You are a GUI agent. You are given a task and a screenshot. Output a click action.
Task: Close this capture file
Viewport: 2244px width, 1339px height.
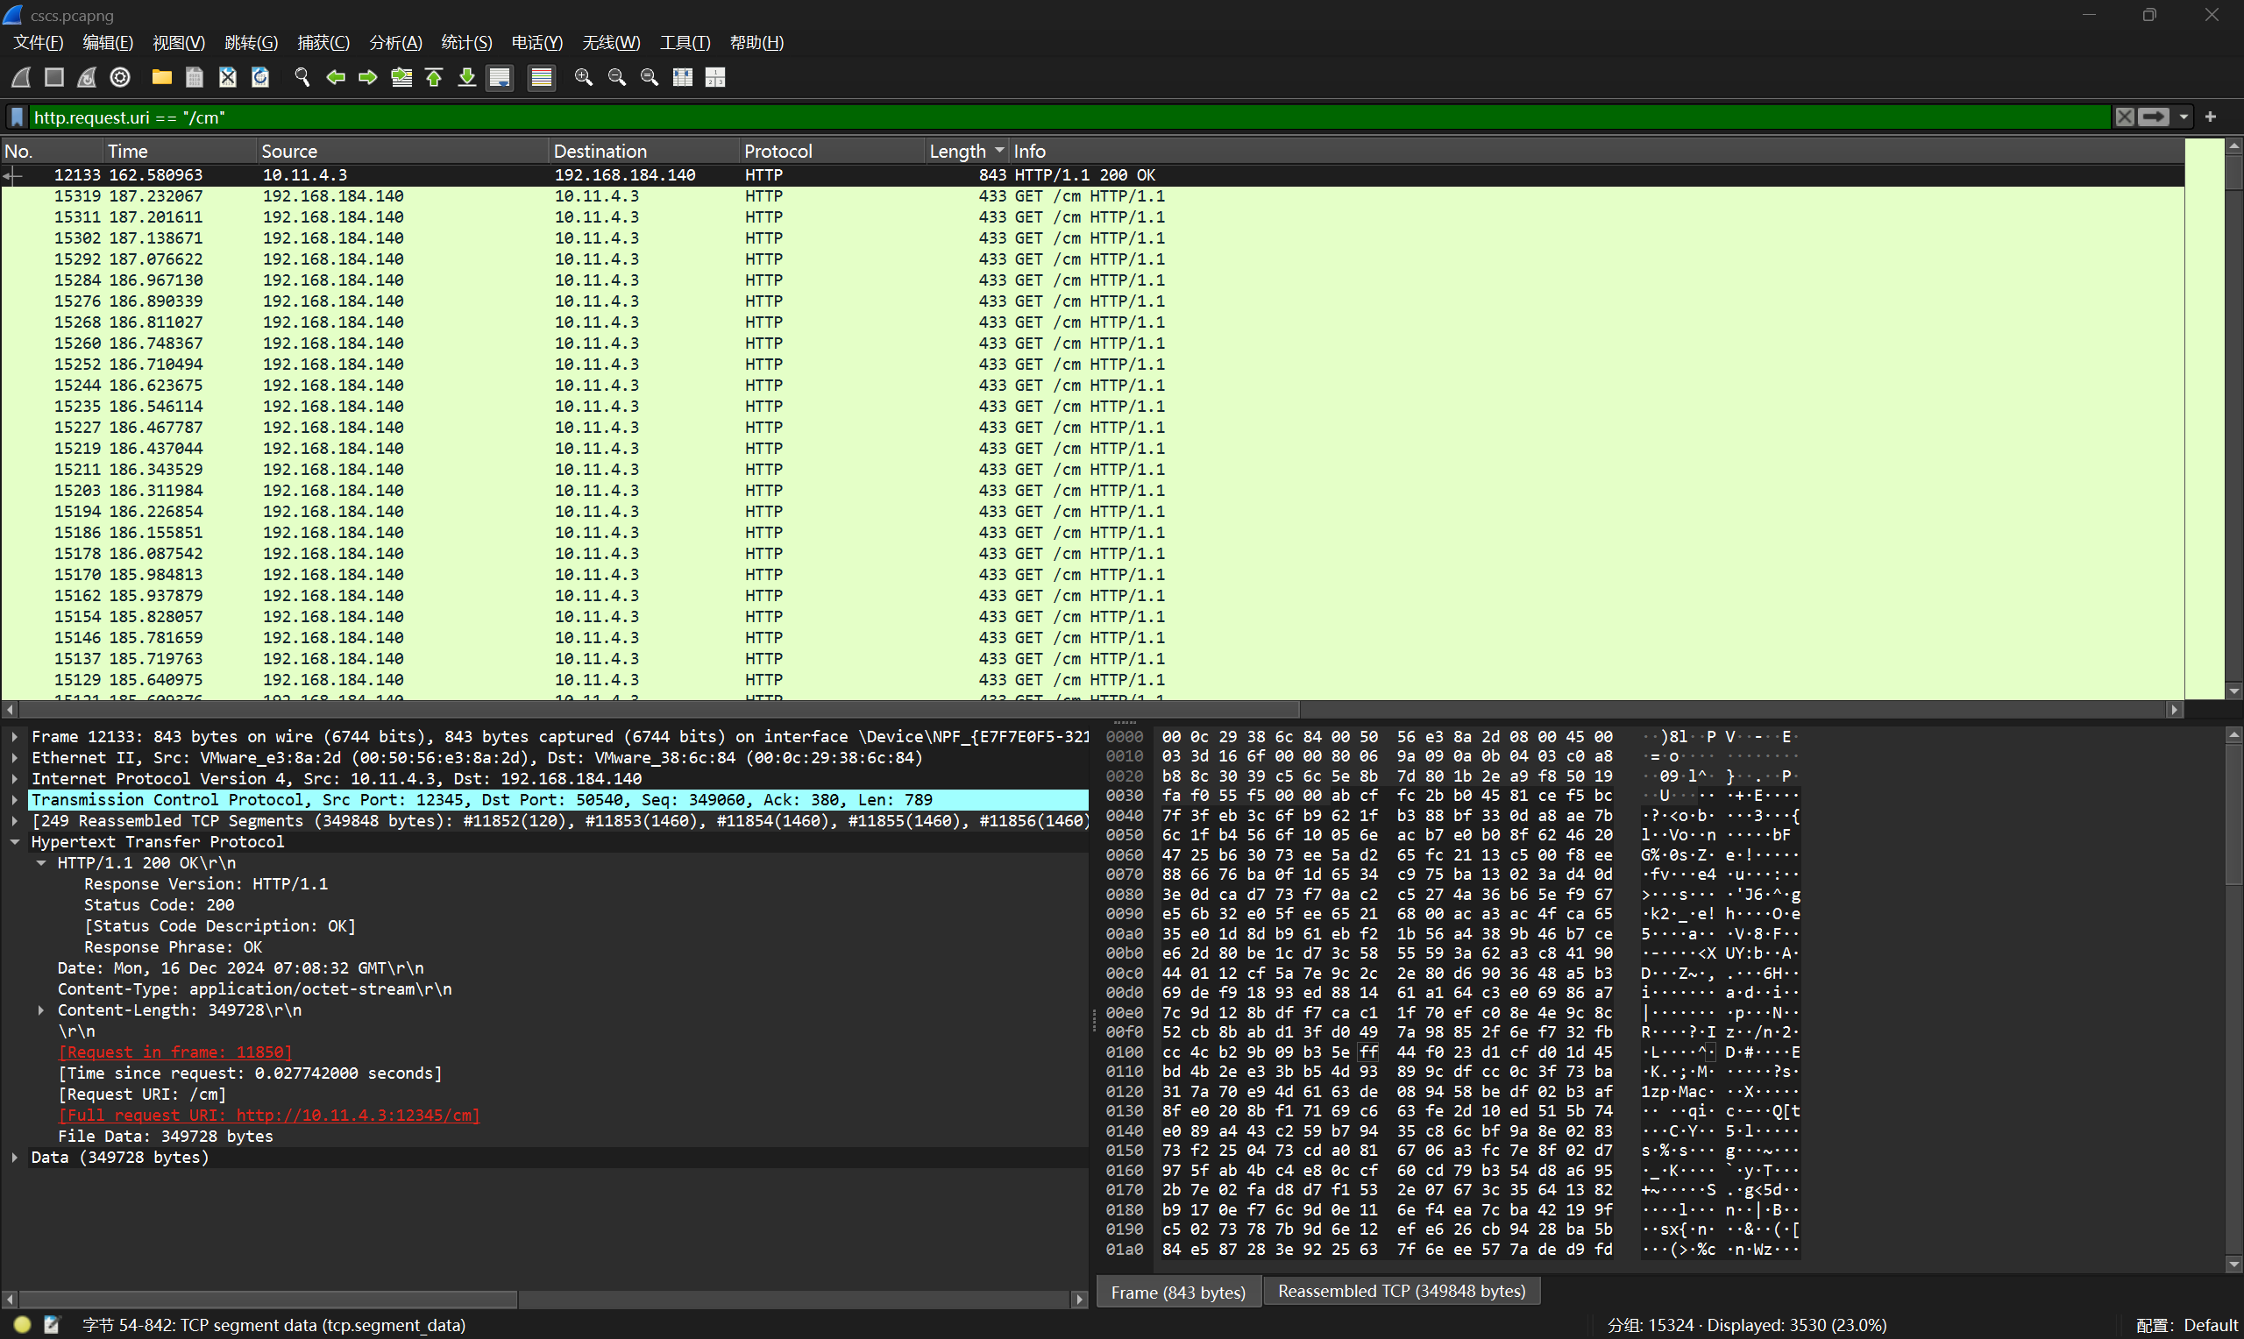point(227,78)
